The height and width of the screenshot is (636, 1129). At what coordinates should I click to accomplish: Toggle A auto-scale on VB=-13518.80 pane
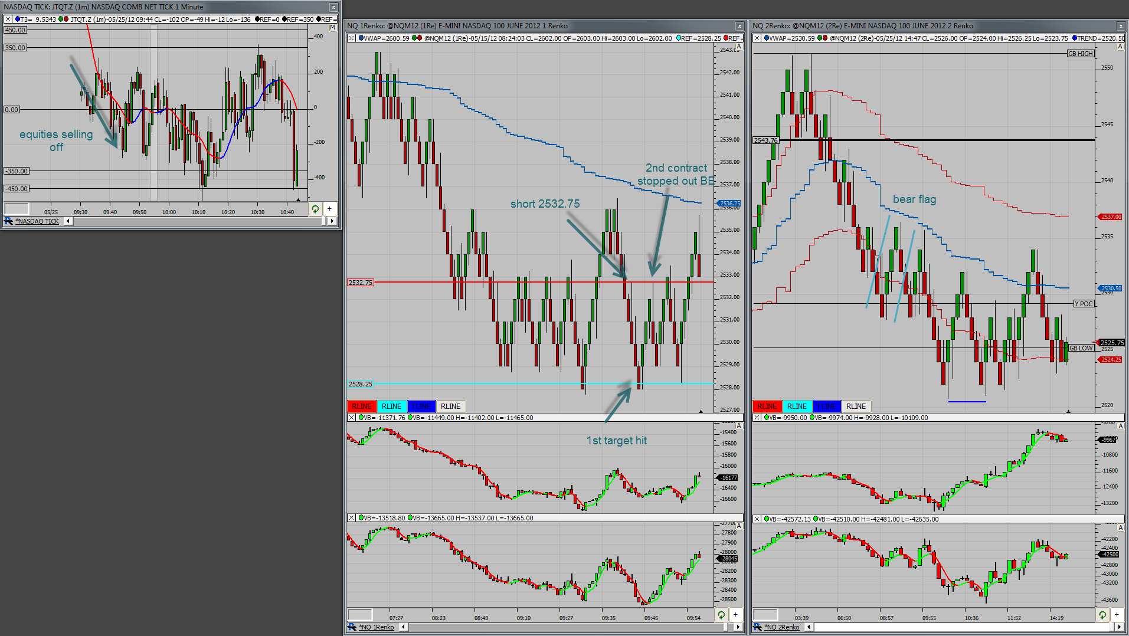tap(739, 526)
